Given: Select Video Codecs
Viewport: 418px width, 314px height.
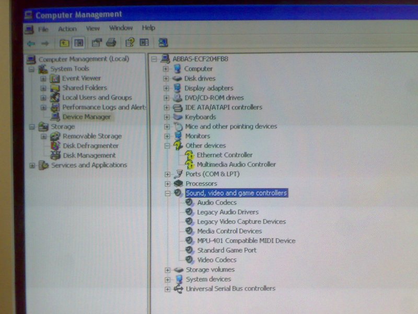Looking at the screenshot, I should point(217,260).
